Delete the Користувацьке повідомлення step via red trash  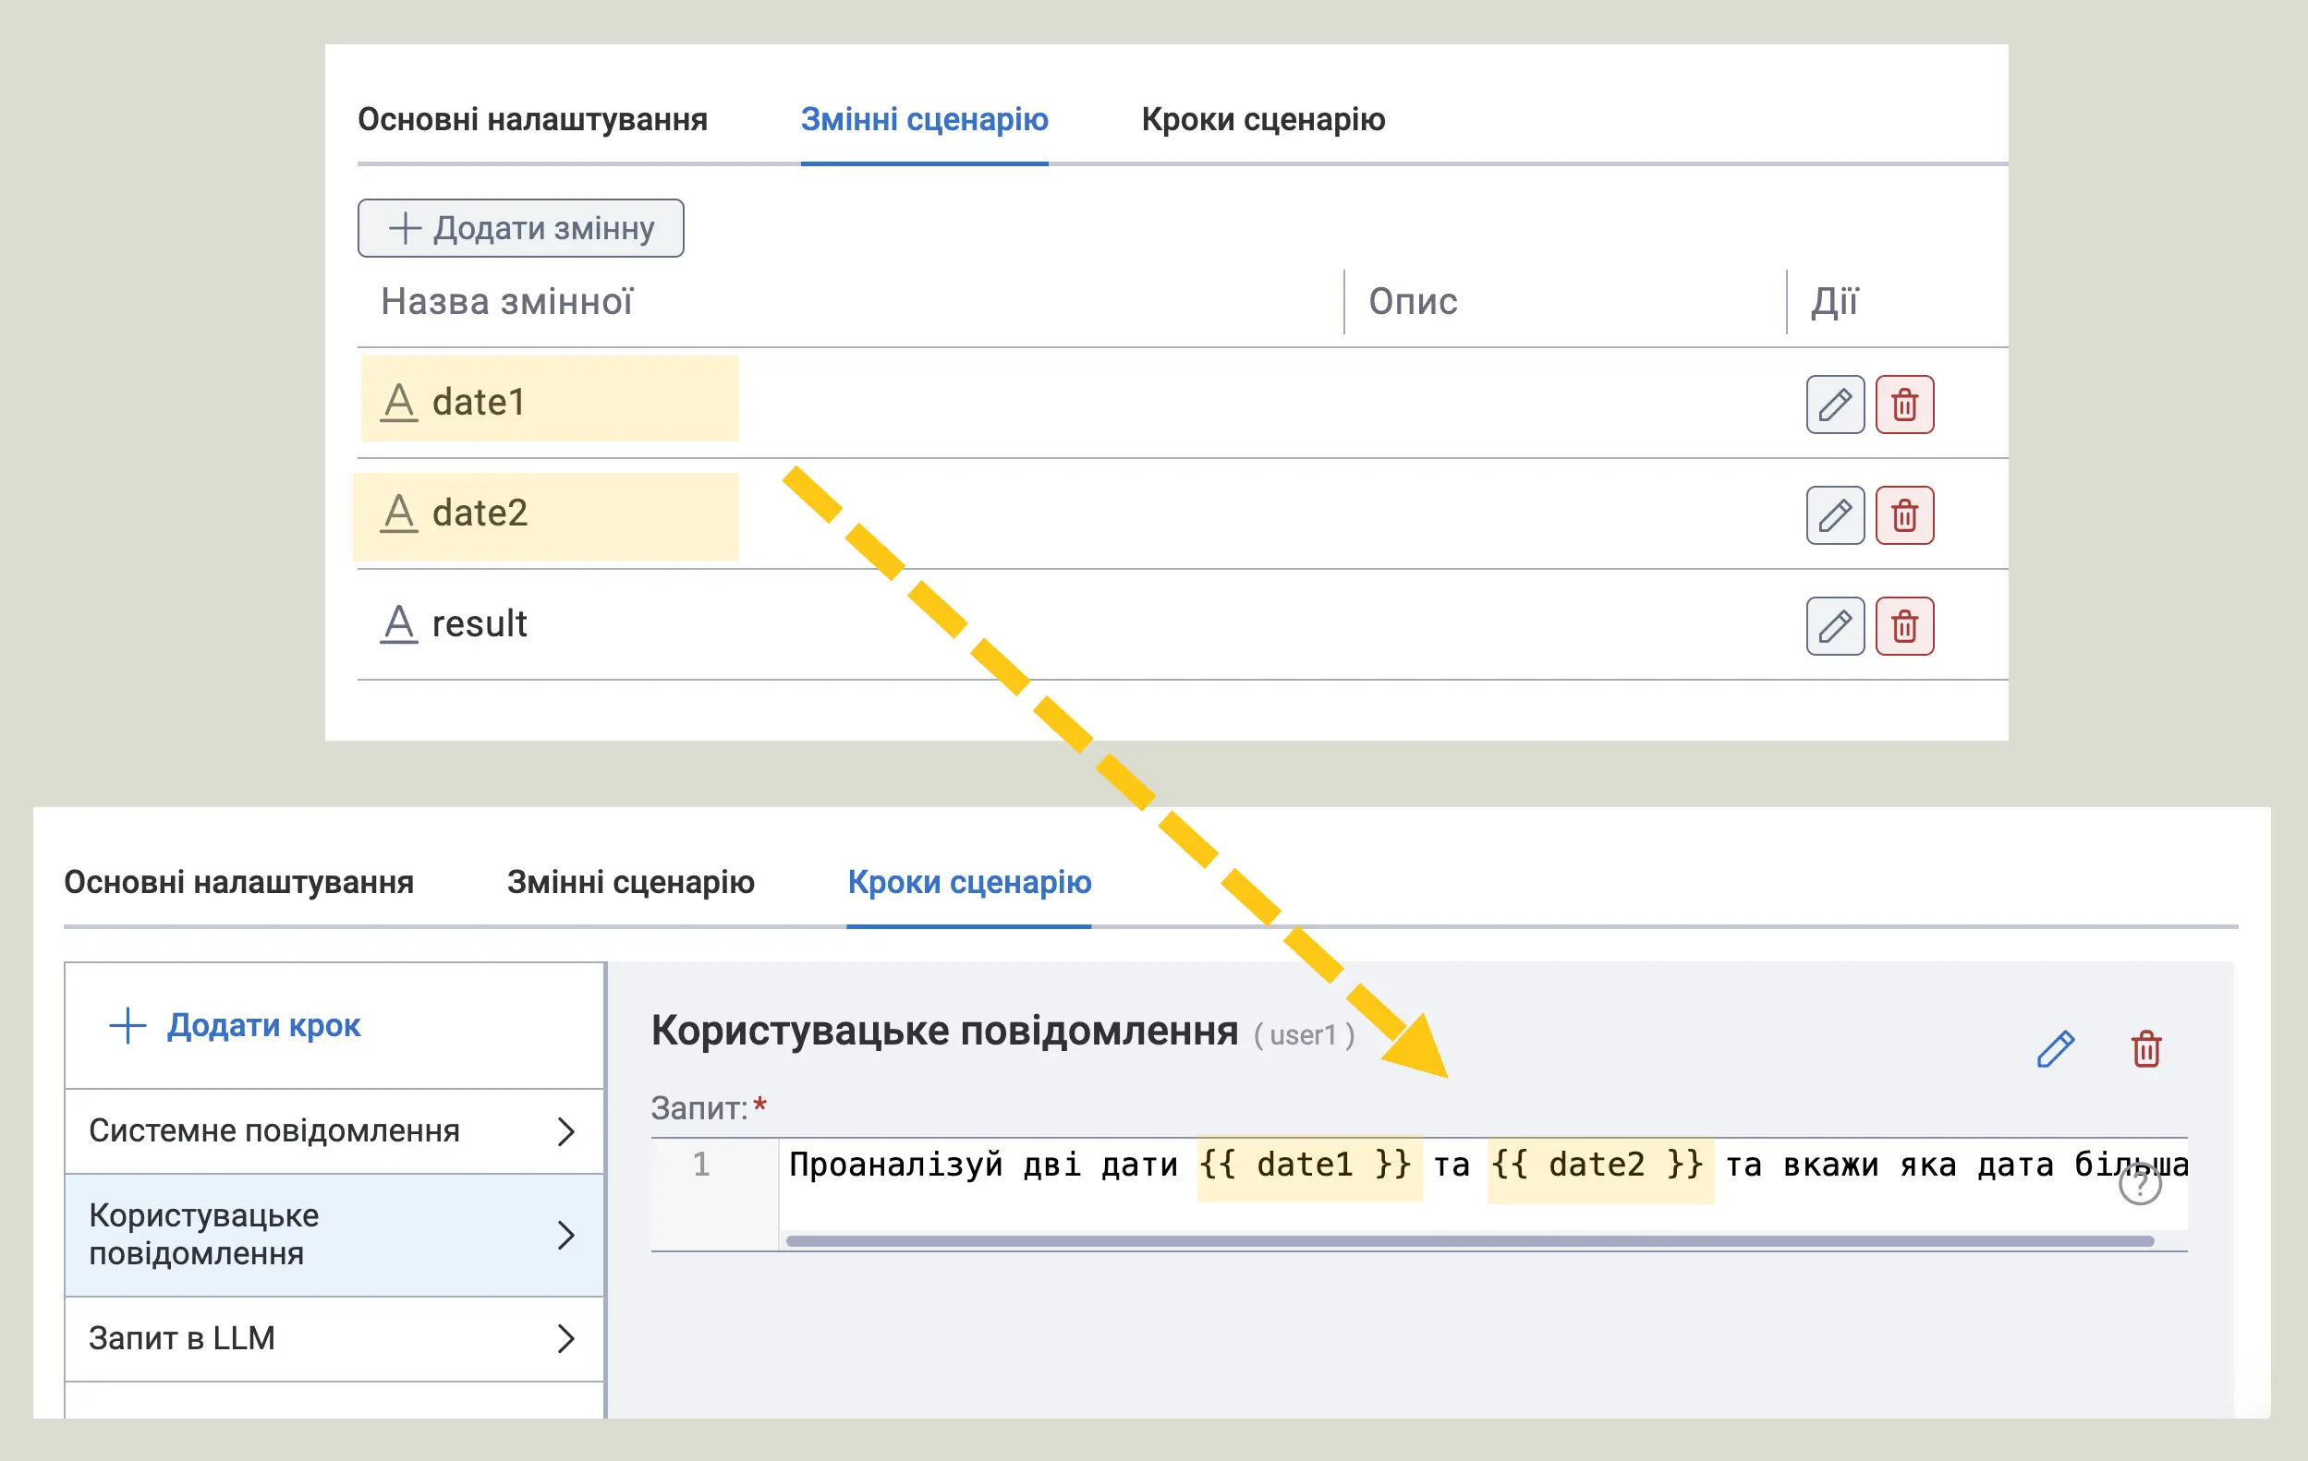pyautogui.click(x=2146, y=1049)
